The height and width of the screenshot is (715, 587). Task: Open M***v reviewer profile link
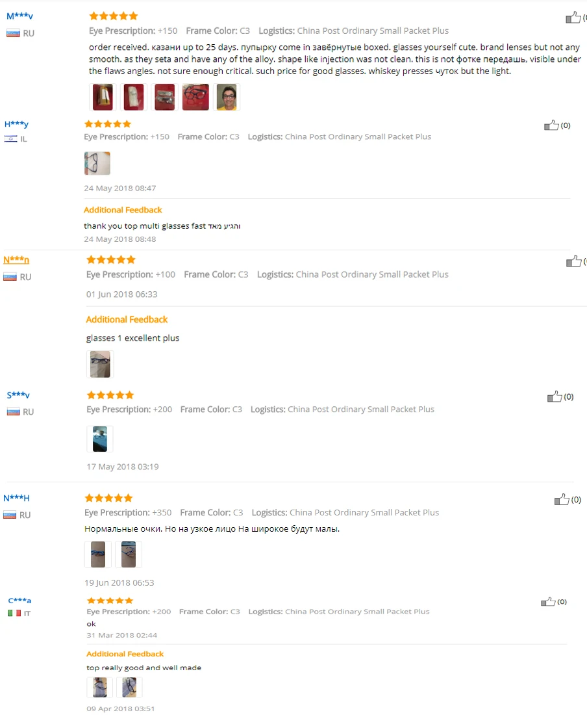click(19, 16)
